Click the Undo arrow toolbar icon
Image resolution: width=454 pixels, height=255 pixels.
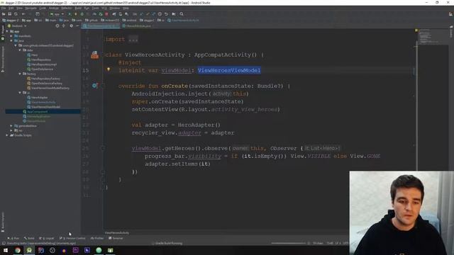click(x=166, y=14)
